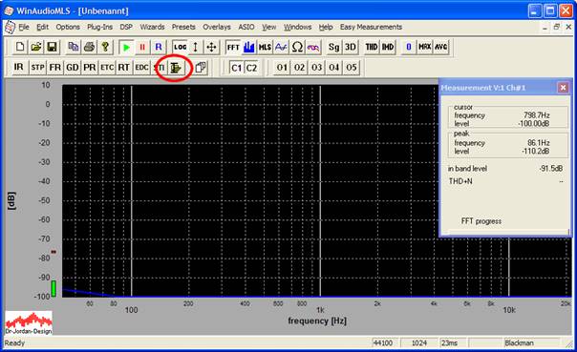Screen dimensions: 577x352
Task: Select STP step response plot
Action: pyautogui.click(x=37, y=67)
